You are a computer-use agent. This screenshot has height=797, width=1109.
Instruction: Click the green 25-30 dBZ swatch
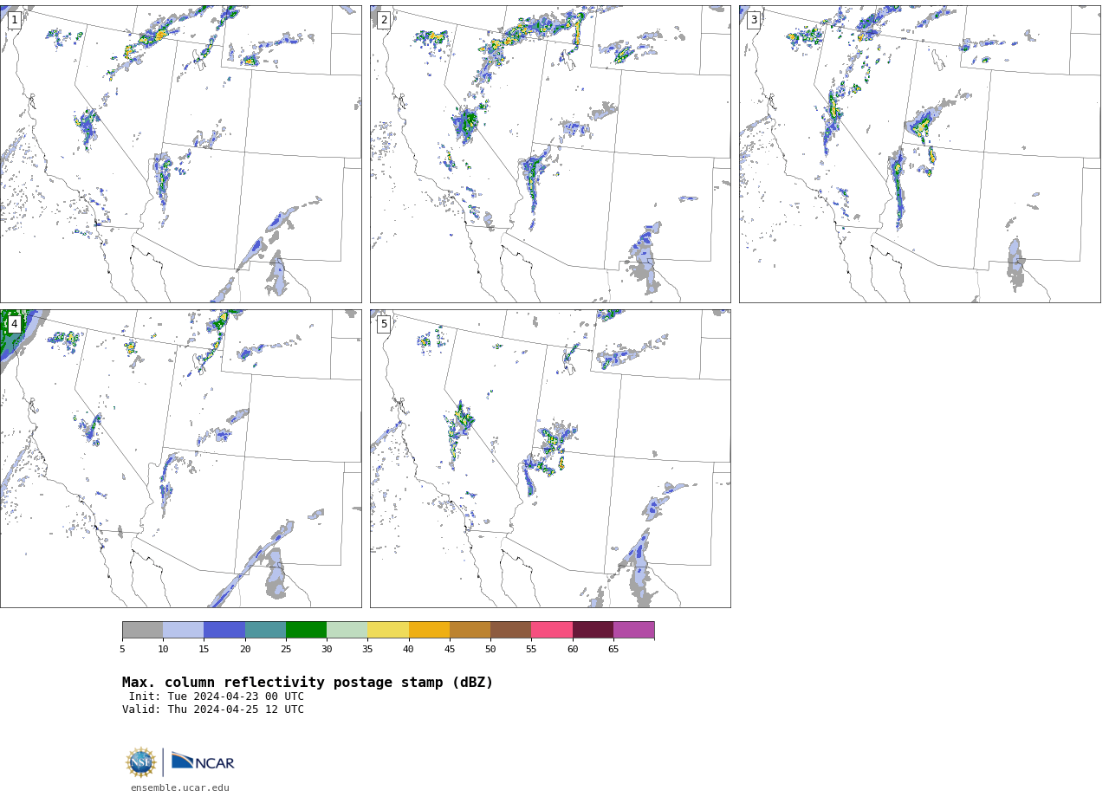pos(306,630)
